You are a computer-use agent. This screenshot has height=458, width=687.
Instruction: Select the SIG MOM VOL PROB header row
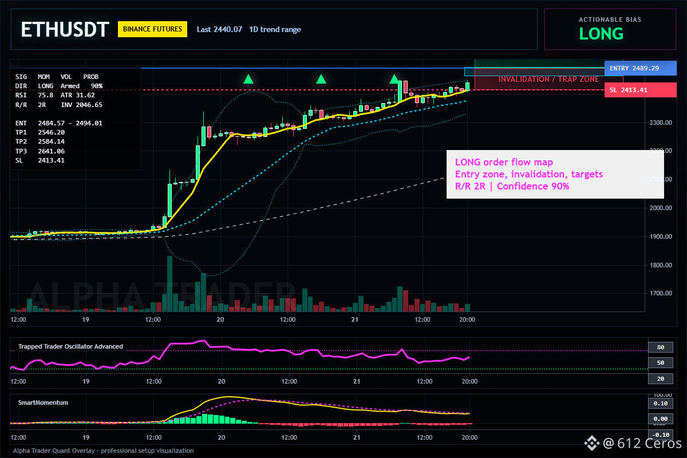(x=57, y=76)
